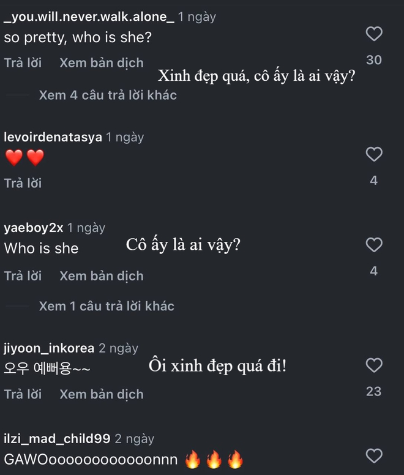Screen dimensions: 404x475
Task: Heart the GAWOooonnn comment by ilzi_mad_child99
Action: click(x=373, y=455)
